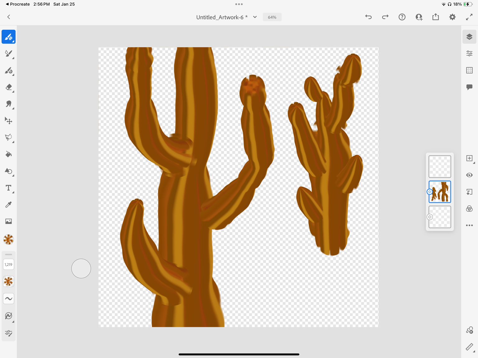Open the brush flow control
This screenshot has width=478, height=358.
(x=8, y=281)
